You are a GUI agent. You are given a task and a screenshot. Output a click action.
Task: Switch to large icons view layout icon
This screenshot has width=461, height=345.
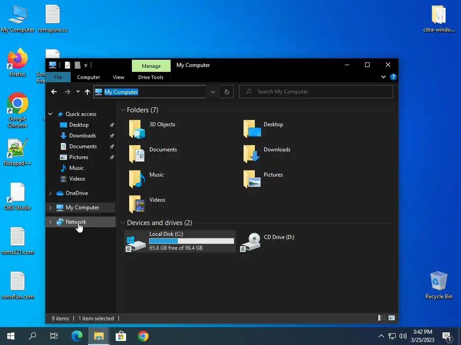pos(392,318)
